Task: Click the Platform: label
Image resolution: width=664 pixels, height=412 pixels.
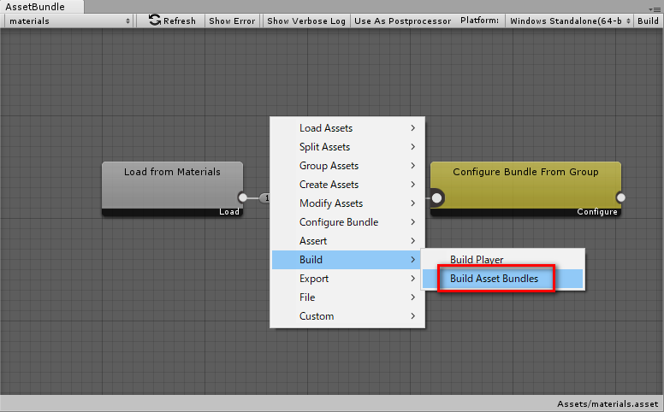Action: tap(480, 21)
